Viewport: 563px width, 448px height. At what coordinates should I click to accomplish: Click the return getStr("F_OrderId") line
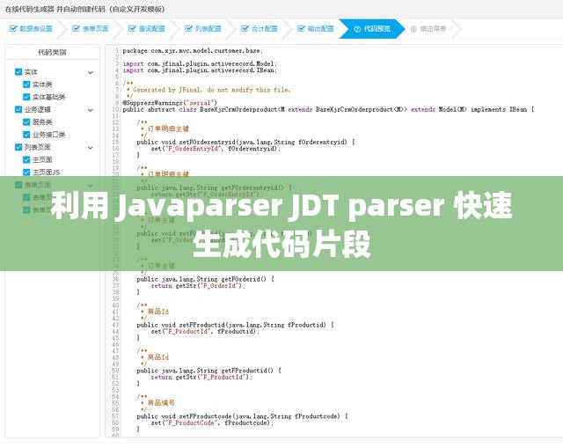(x=198, y=286)
